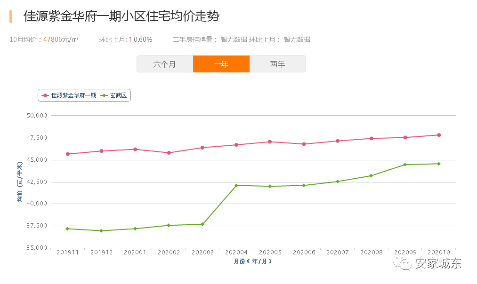
Task: Click the pink data point for 201911
Action: [67, 154]
